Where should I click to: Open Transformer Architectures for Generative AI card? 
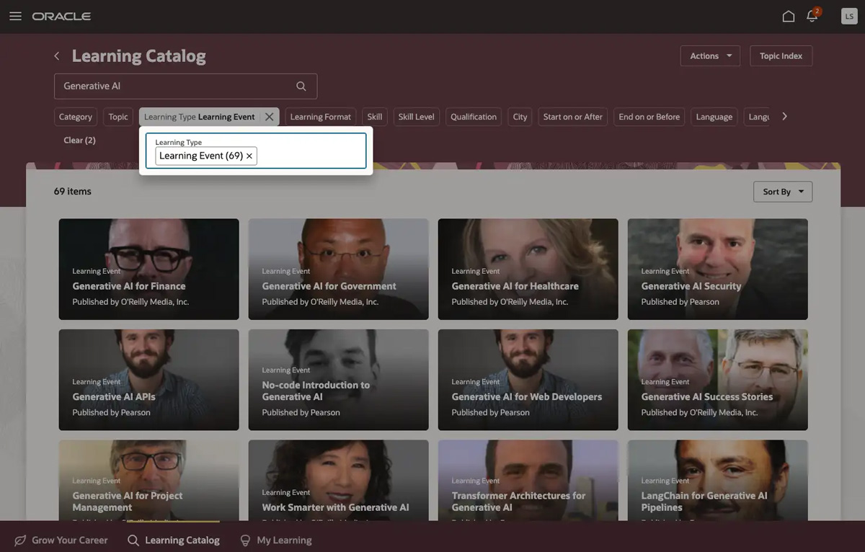[528, 480]
